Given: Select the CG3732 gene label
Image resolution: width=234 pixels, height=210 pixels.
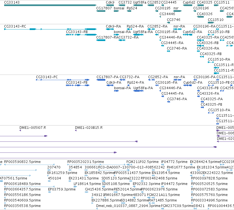Looking at the screenshot, I should coord(125,2).
